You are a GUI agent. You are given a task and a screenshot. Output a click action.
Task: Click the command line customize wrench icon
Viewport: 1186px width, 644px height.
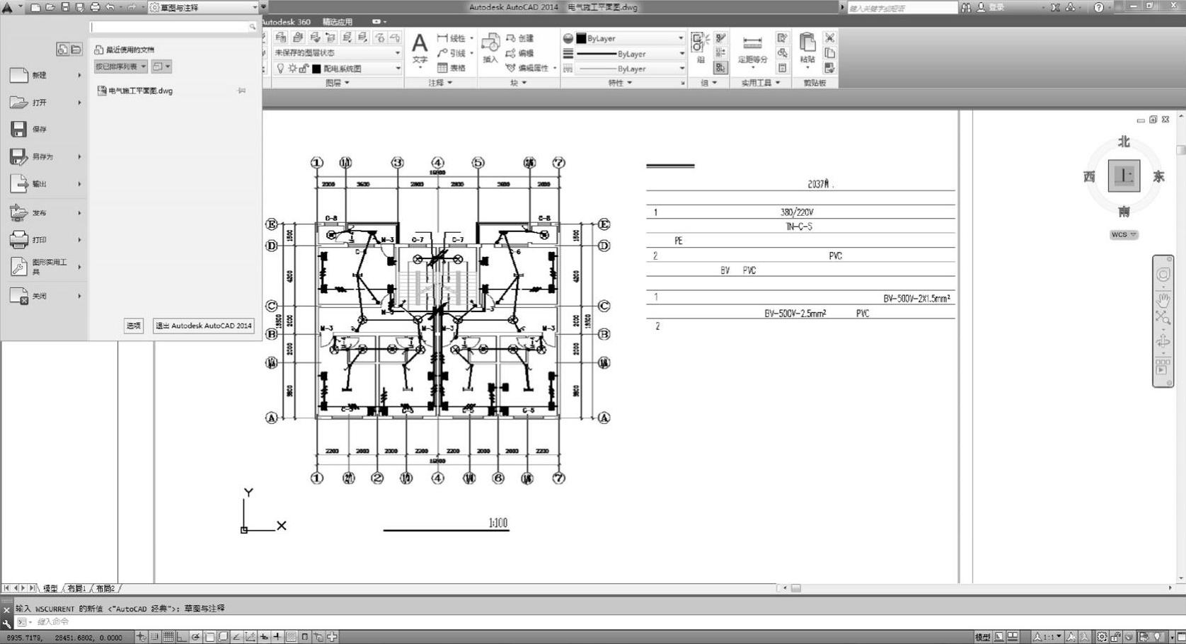coord(6,623)
